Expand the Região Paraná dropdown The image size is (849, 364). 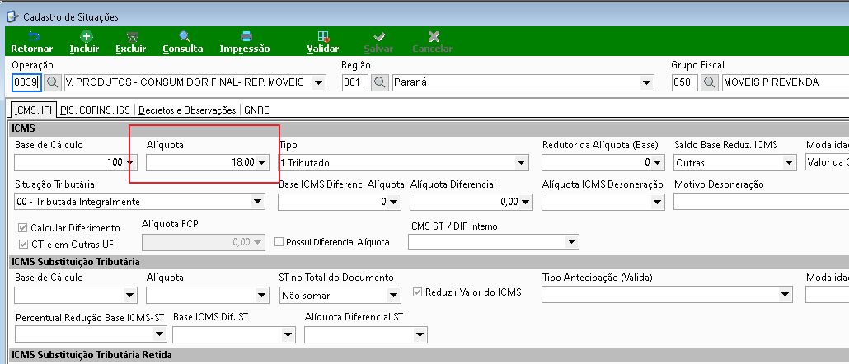[646, 82]
